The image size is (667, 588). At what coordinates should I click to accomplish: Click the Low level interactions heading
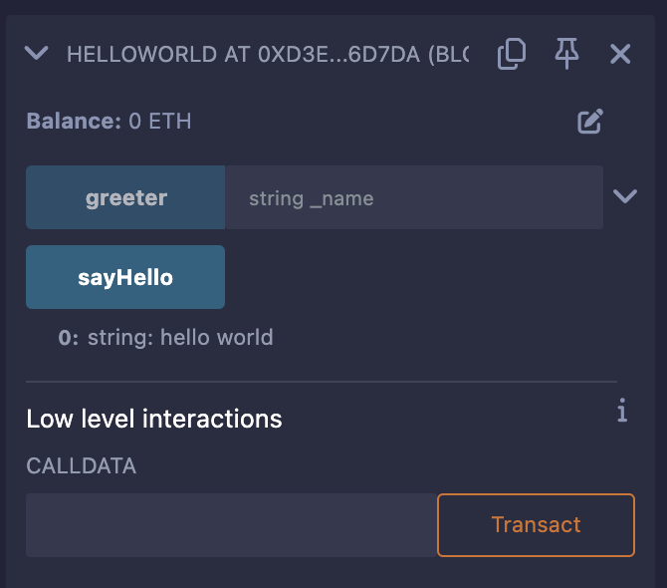pyautogui.click(x=154, y=419)
